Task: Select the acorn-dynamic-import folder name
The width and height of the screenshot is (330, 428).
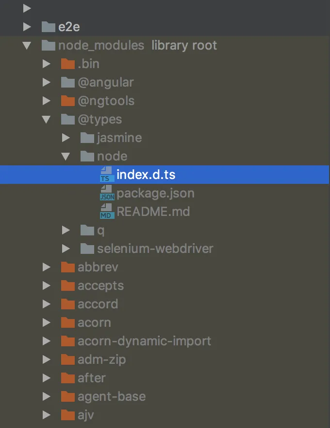Action: click(x=144, y=342)
